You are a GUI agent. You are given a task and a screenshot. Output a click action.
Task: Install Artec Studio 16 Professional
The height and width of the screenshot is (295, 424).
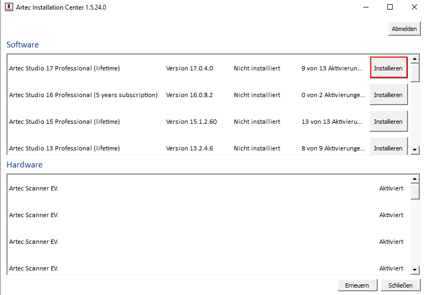tap(388, 95)
